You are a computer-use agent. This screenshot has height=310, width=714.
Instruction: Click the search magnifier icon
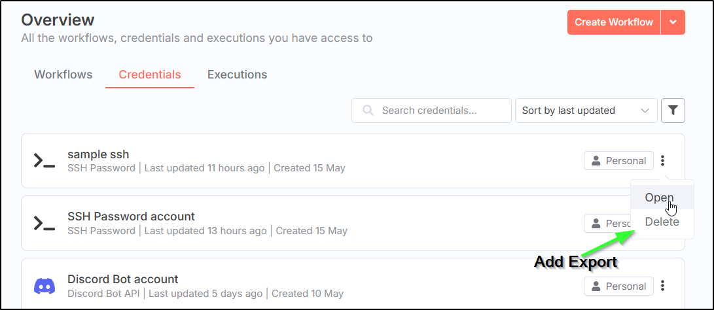pos(368,111)
